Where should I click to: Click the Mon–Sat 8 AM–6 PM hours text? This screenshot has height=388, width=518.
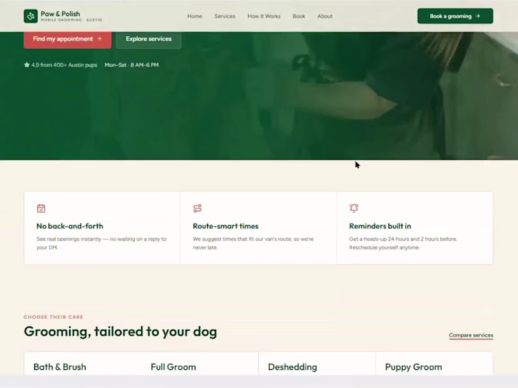point(131,65)
